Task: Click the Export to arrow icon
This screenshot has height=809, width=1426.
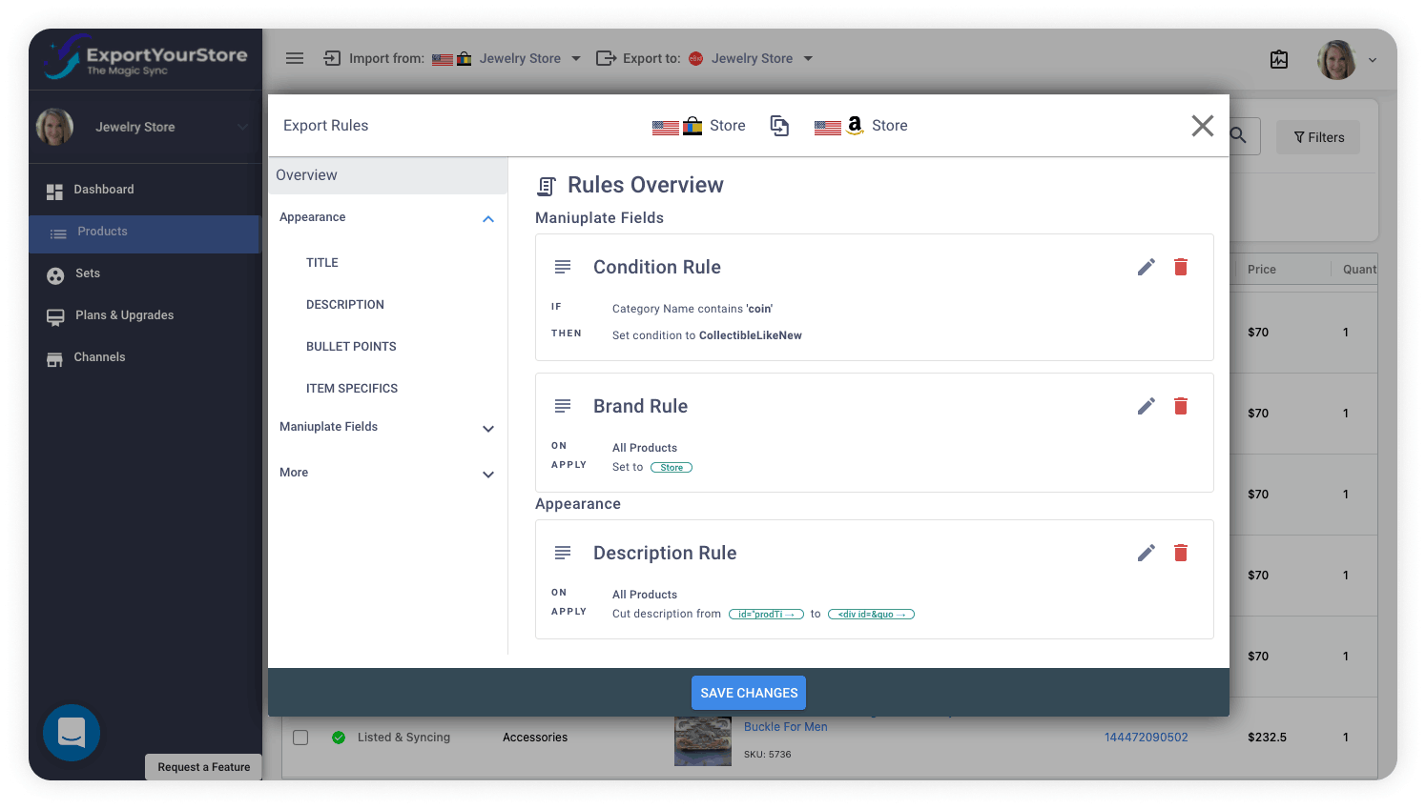Action: pos(606,58)
